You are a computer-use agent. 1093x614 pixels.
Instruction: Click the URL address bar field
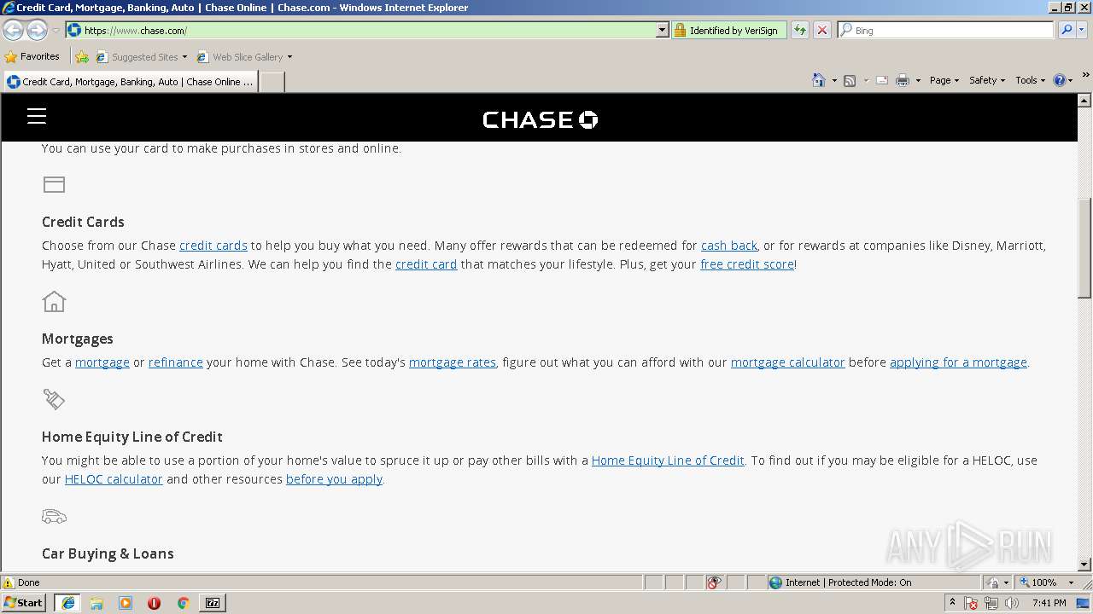point(367,31)
